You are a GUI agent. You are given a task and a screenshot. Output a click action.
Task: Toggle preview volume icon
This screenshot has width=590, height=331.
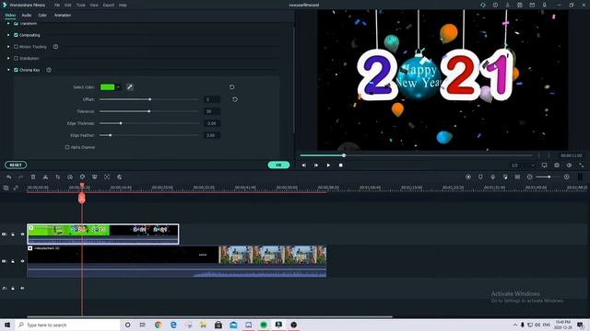(x=569, y=165)
